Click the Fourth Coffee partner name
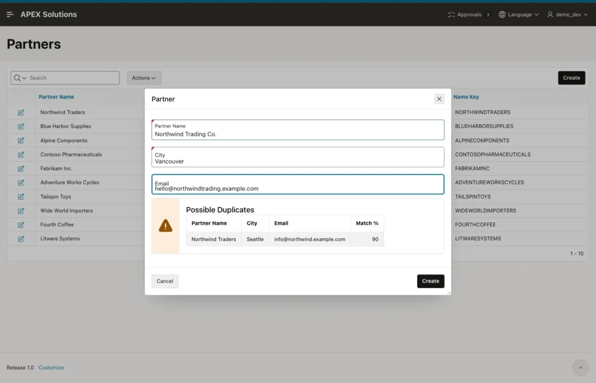This screenshot has width=596, height=383. 57,225
